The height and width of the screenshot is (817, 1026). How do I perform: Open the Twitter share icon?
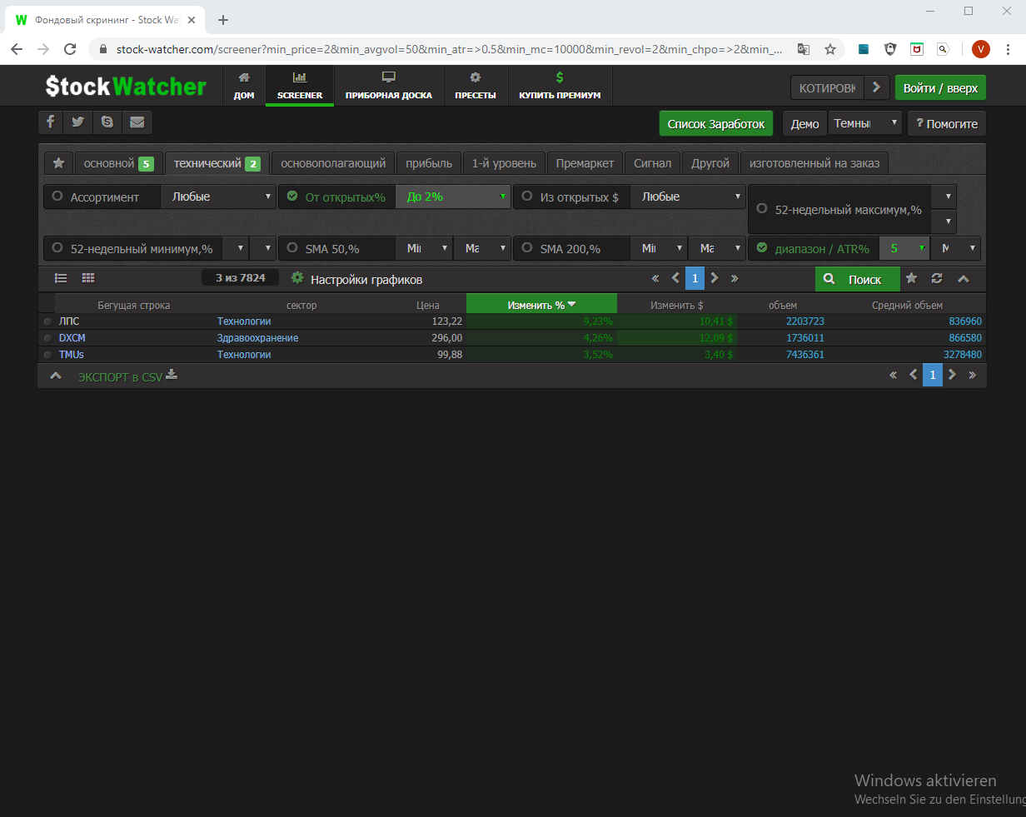pos(78,122)
